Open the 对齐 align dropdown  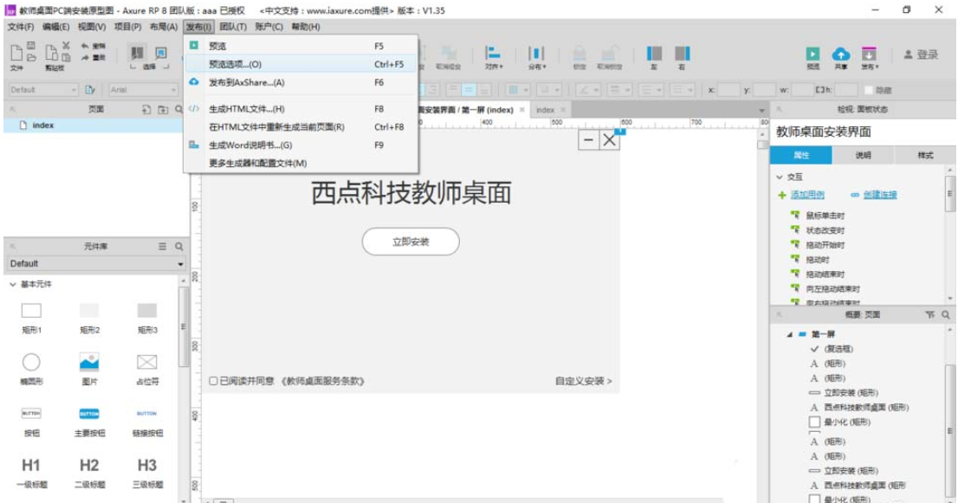[x=495, y=54]
